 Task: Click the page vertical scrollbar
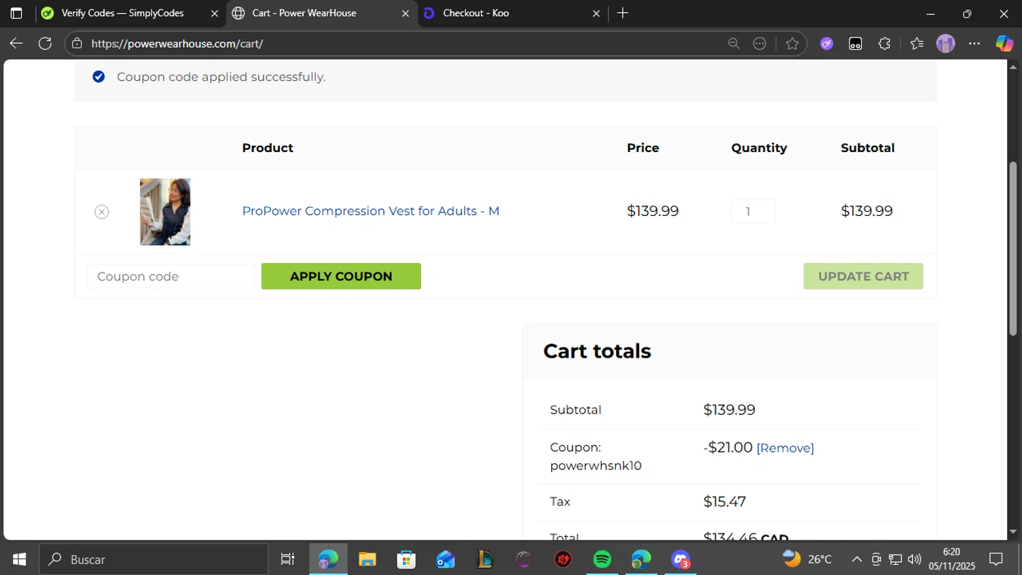pyautogui.click(x=1013, y=249)
